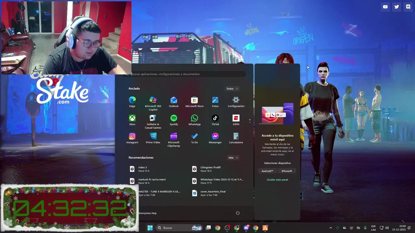Click Ocultar este panel link
The height and width of the screenshot is (233, 415).
point(277,180)
